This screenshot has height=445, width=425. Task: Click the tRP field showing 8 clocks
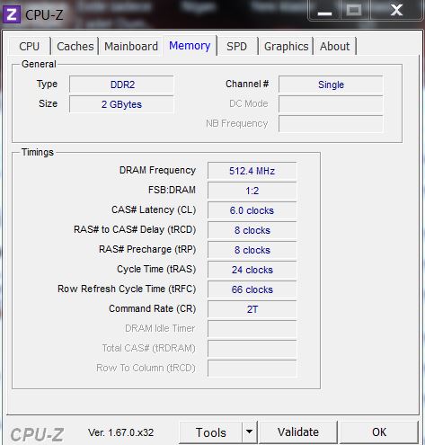click(252, 250)
